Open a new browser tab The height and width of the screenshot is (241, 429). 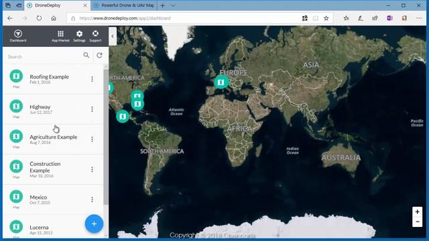pos(162,5)
